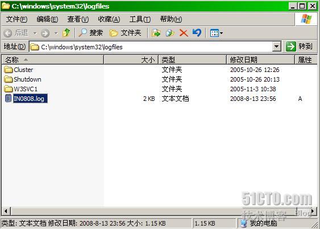Open the Search (搜索) pane
Image resolution: width=320 pixels, height=229 pixels.
tap(91, 32)
